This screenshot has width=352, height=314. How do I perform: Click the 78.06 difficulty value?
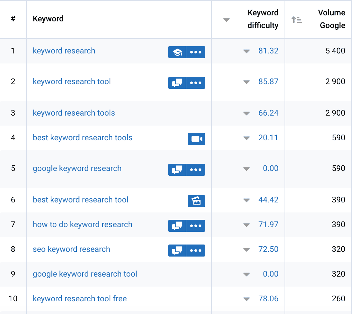(x=268, y=299)
